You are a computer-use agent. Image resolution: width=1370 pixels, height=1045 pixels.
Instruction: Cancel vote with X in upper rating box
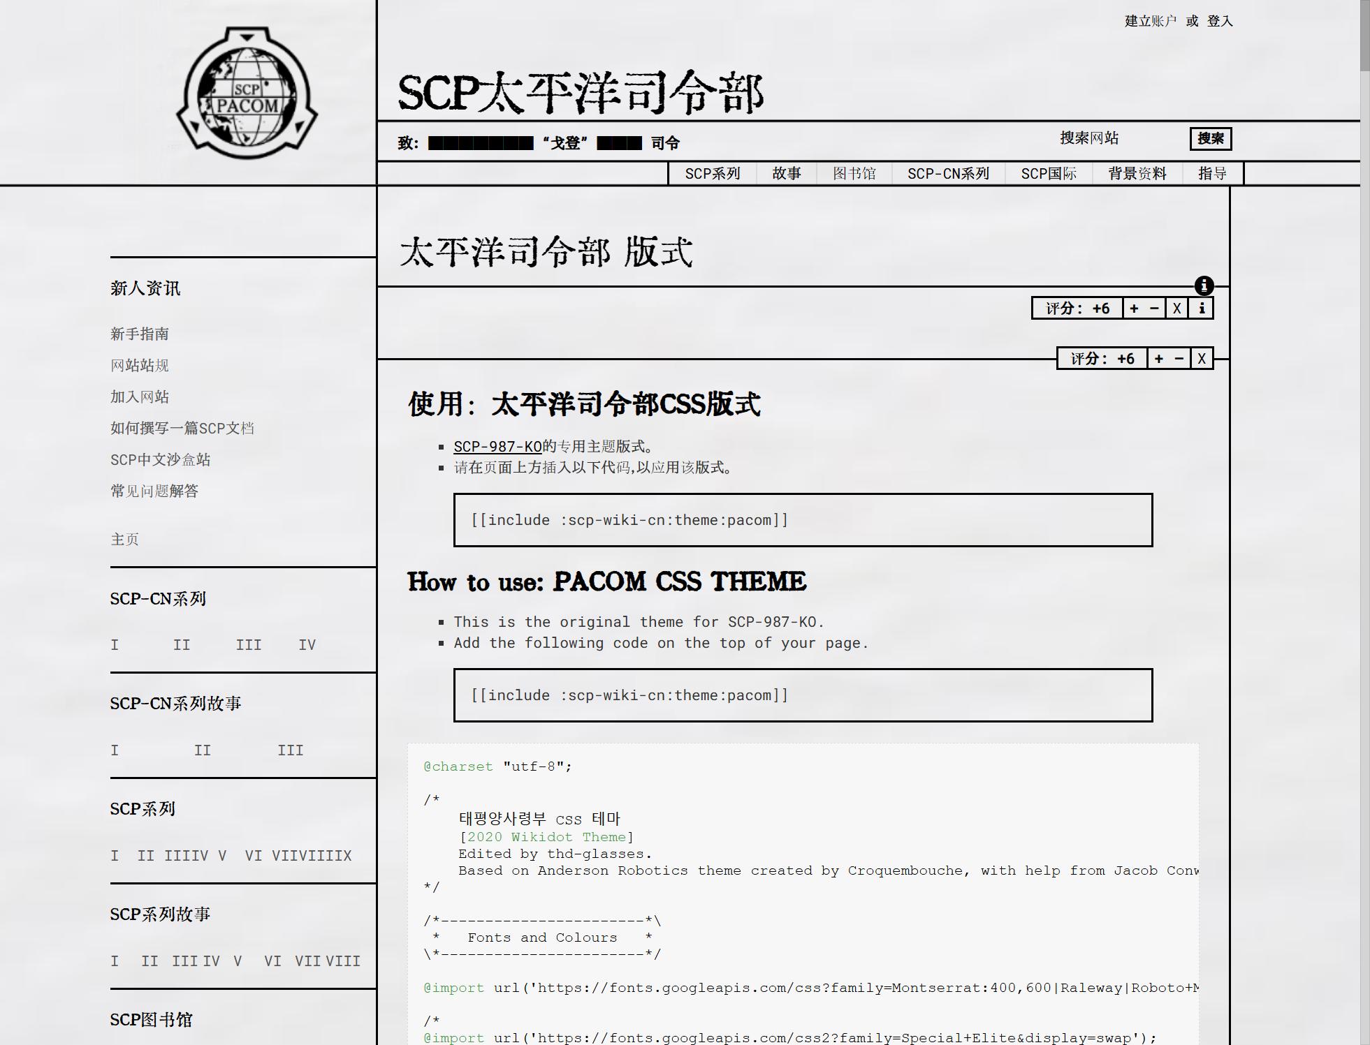pyautogui.click(x=1176, y=309)
